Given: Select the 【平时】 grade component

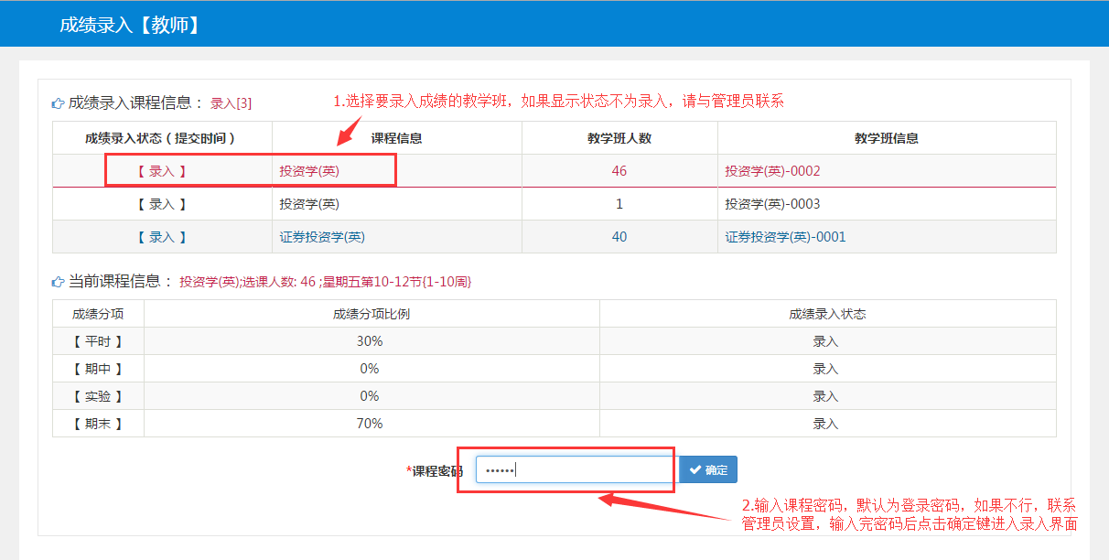Looking at the screenshot, I should [98, 341].
